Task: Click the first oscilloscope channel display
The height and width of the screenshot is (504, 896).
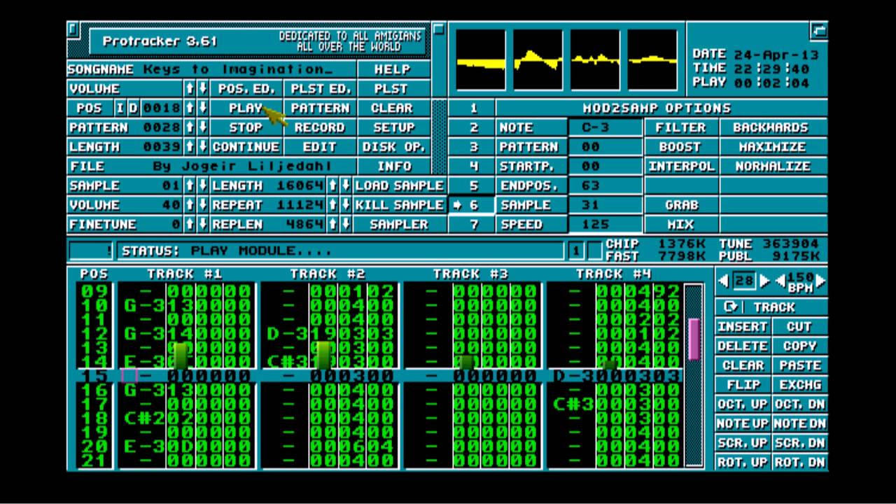Action: pos(481,59)
